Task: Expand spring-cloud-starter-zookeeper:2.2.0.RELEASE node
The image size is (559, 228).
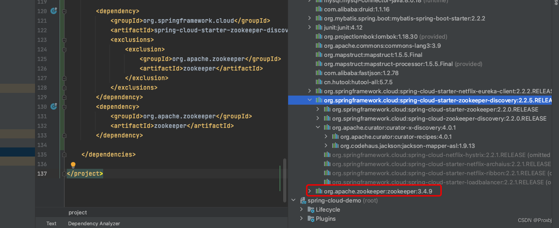Action: pos(318,109)
